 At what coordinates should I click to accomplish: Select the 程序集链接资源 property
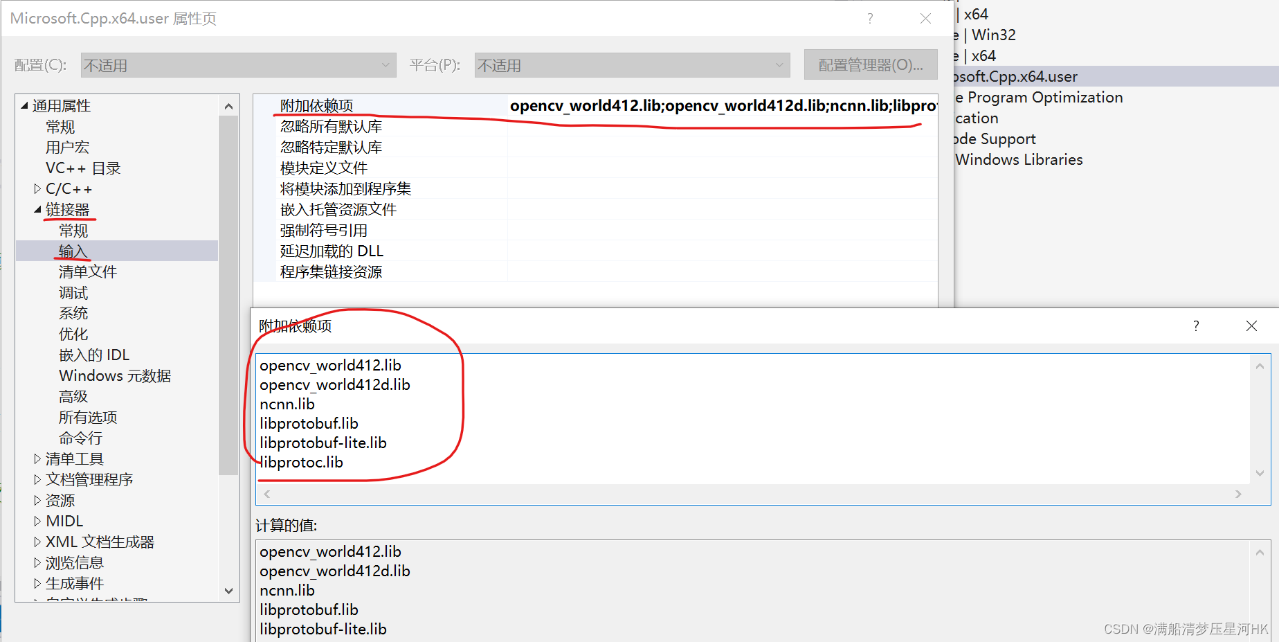(331, 272)
